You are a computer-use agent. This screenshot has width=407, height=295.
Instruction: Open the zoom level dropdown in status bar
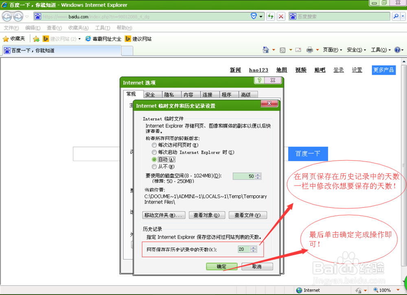click(398, 290)
